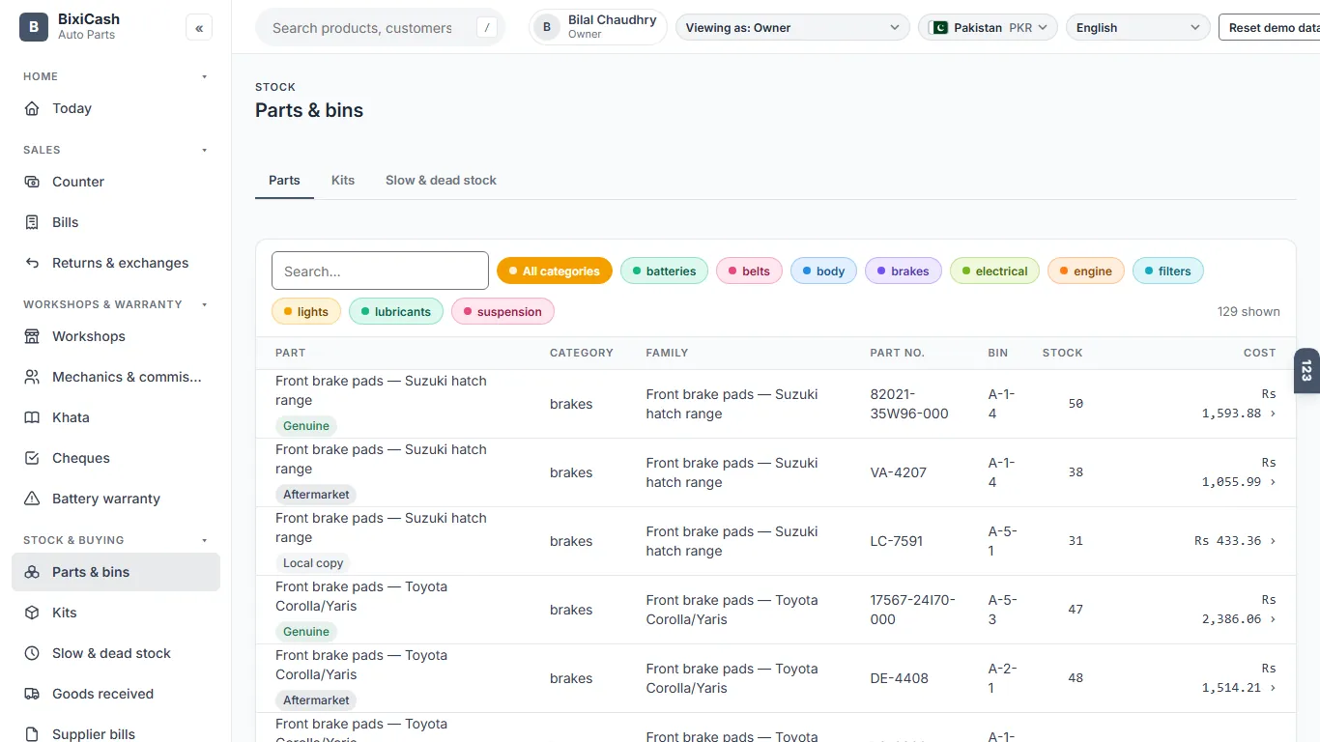The image size is (1320, 742).
Task: Click the Counter icon in sidebar
Action: 32,182
